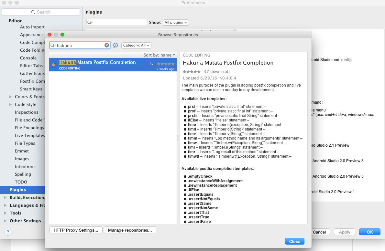Open Images settings
Viewport: 385px width, 251px height.
22,159
